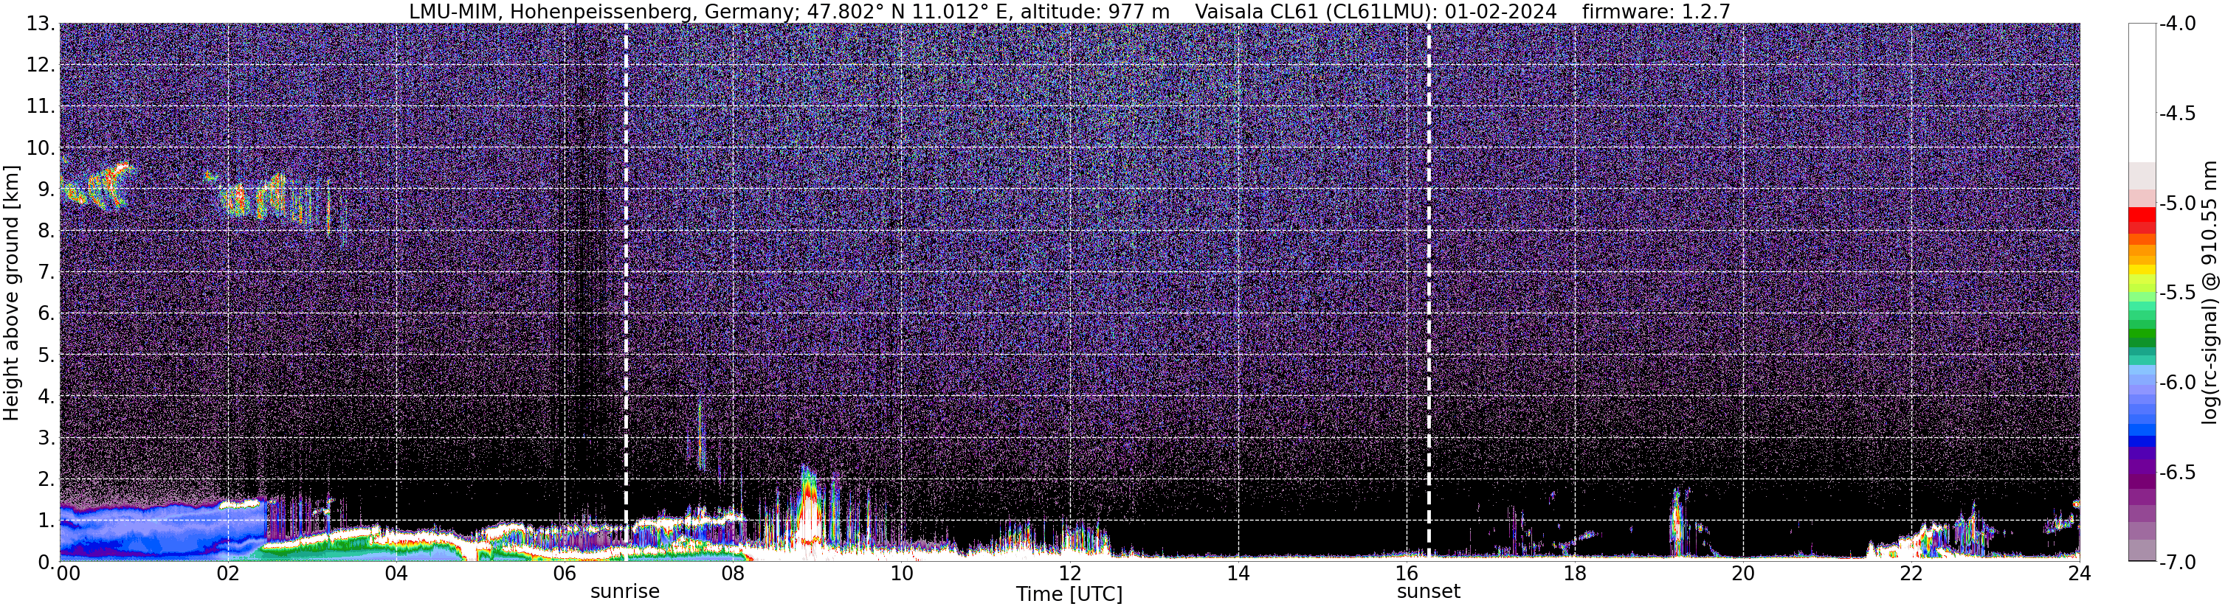Click the '12' time axis tick label

[x=1069, y=574]
